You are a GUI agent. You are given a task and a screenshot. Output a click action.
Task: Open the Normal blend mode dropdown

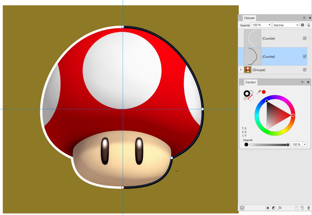click(x=286, y=25)
